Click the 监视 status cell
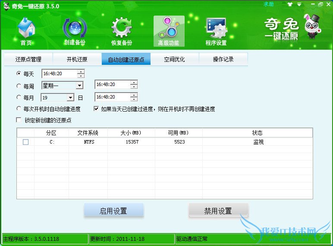The image size is (333, 246). click(258, 142)
